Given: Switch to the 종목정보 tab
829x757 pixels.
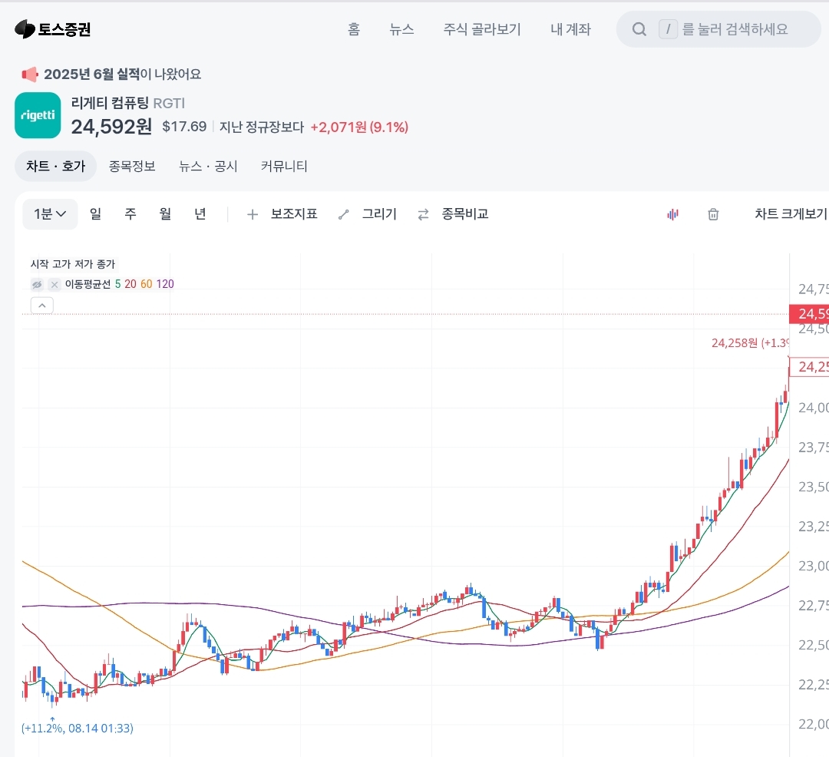Looking at the screenshot, I should [132, 166].
